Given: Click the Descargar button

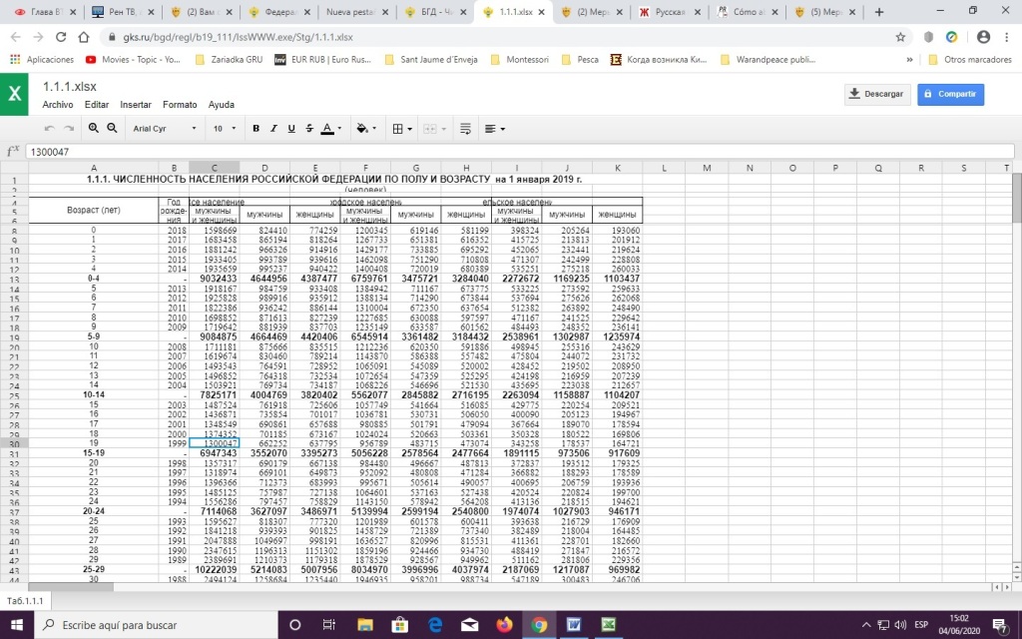Looking at the screenshot, I should (876, 94).
